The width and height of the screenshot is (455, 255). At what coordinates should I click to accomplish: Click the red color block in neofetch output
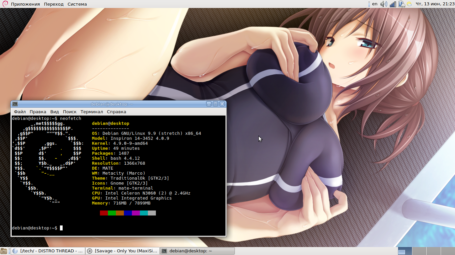[x=104, y=213]
